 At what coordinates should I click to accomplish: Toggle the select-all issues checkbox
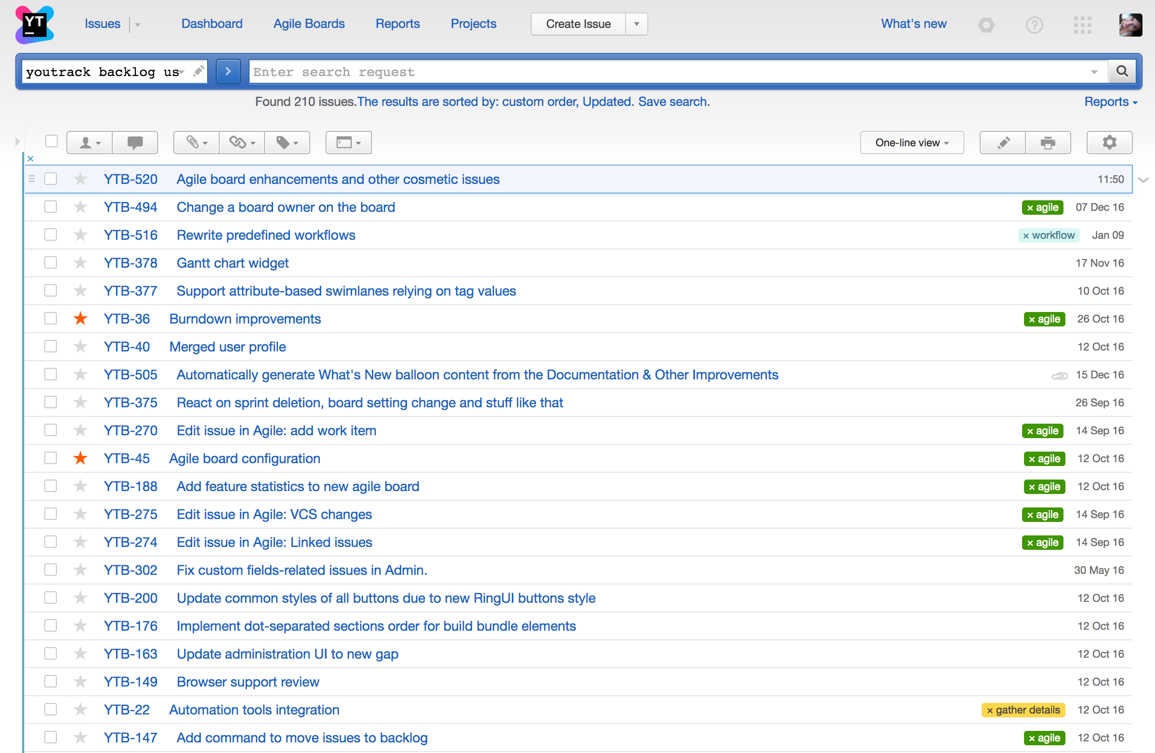(x=52, y=141)
